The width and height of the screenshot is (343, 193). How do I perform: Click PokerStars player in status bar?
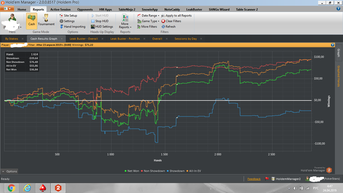coord(323,179)
